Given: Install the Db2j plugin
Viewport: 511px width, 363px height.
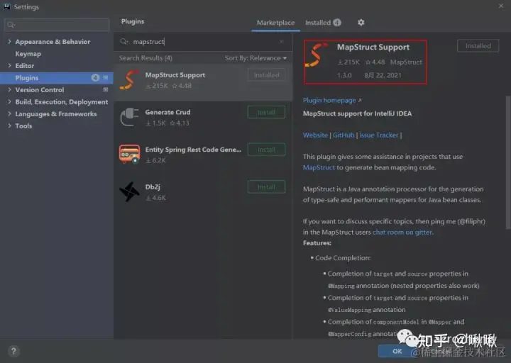Looking at the screenshot, I should tap(266, 187).
